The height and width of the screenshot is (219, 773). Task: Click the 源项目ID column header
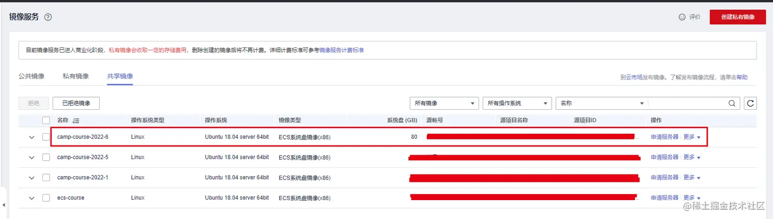[x=585, y=120]
